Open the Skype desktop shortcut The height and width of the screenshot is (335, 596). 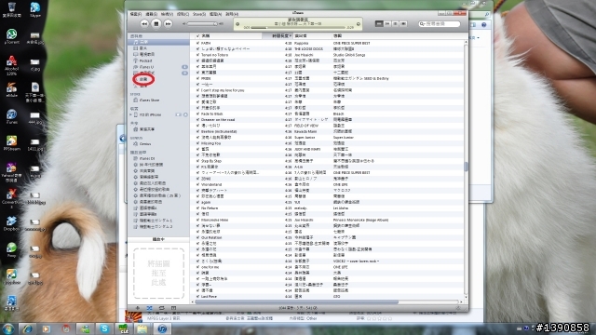pyautogui.click(x=35, y=10)
